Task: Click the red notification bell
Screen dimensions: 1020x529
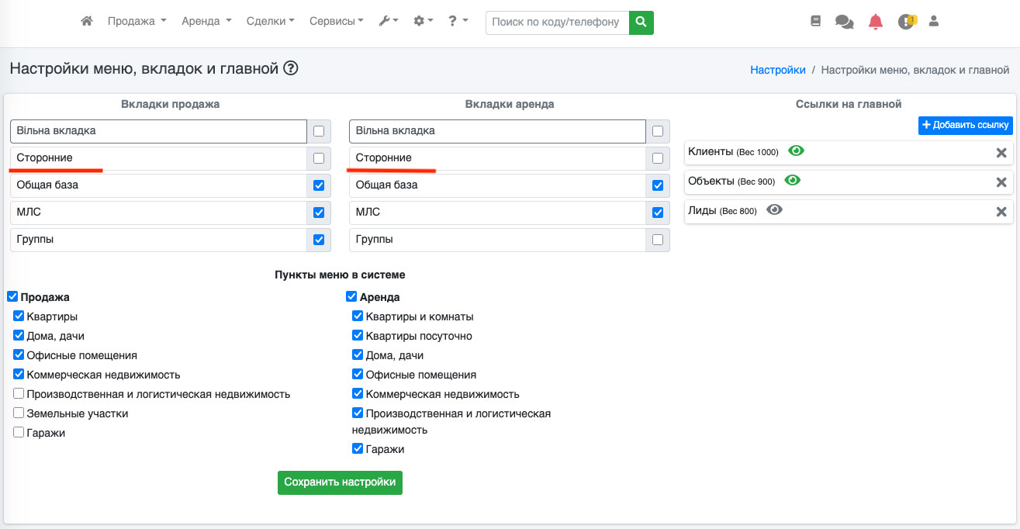Action: [x=876, y=22]
